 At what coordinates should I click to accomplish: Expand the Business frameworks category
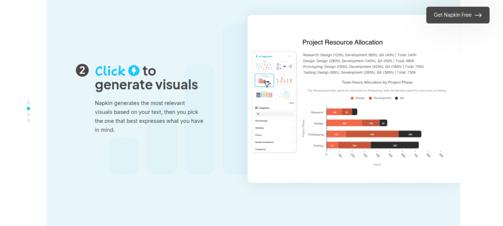point(274,142)
